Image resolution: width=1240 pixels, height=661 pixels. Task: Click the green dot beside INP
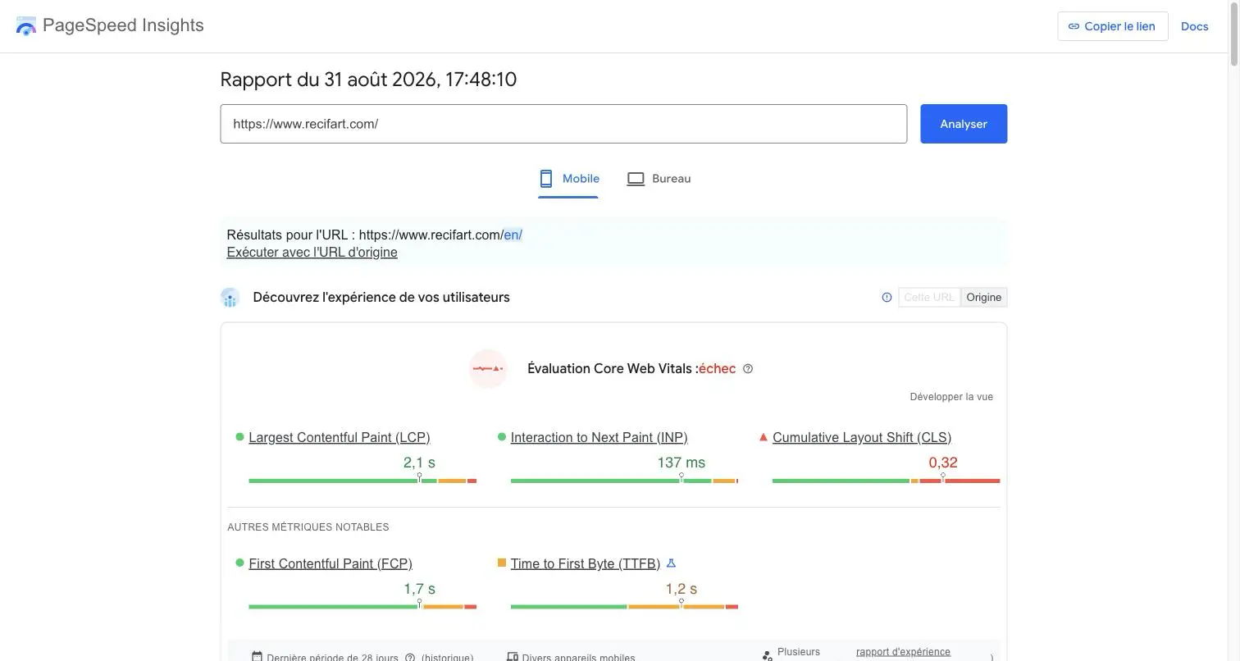501,437
